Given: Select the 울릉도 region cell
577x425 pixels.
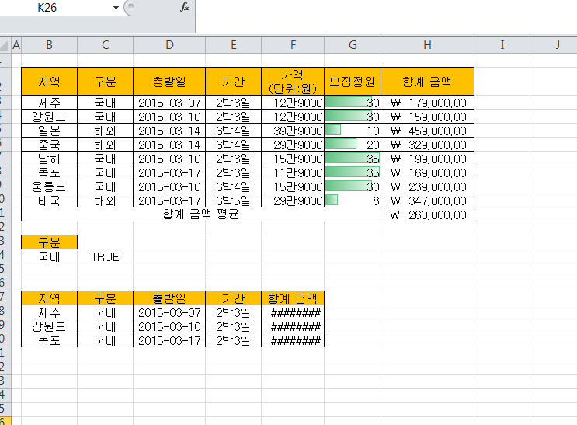Looking at the screenshot, I should pos(49,186).
